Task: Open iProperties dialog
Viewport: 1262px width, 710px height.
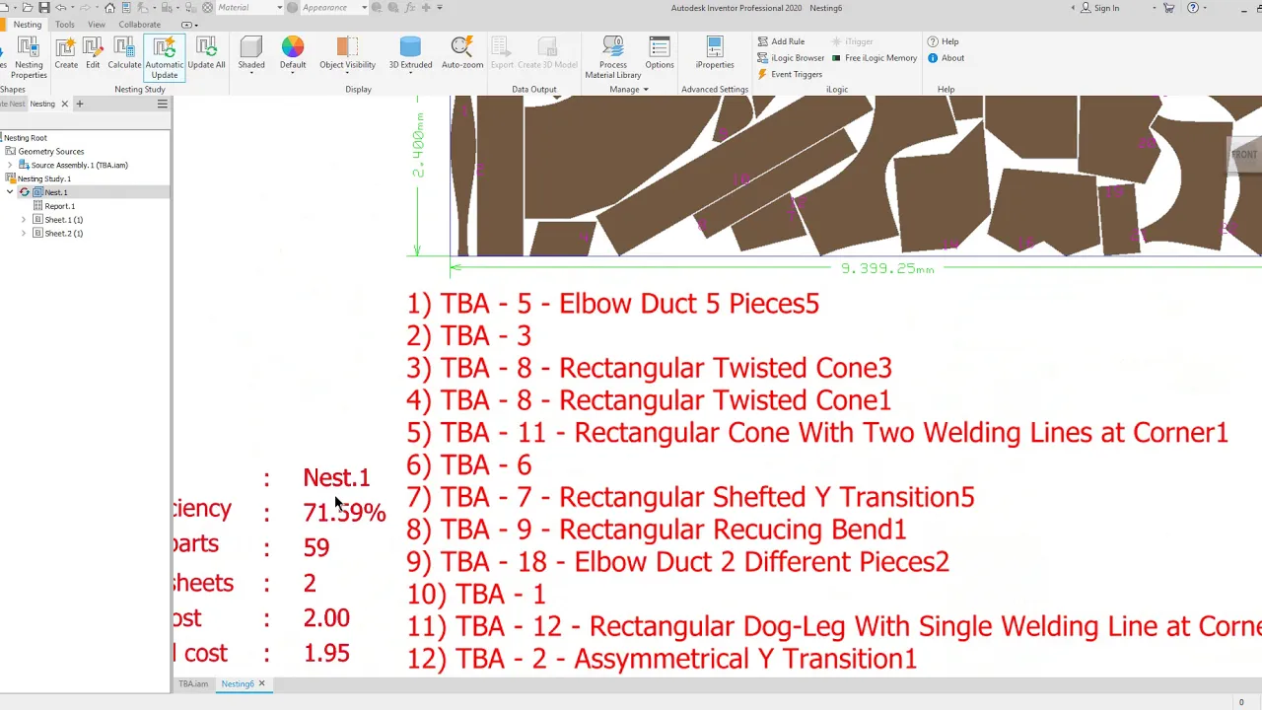Action: coord(715,53)
